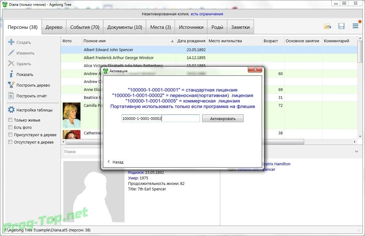
Task: Click the date 23.05.1892 cell
Action: (x=191, y=50)
